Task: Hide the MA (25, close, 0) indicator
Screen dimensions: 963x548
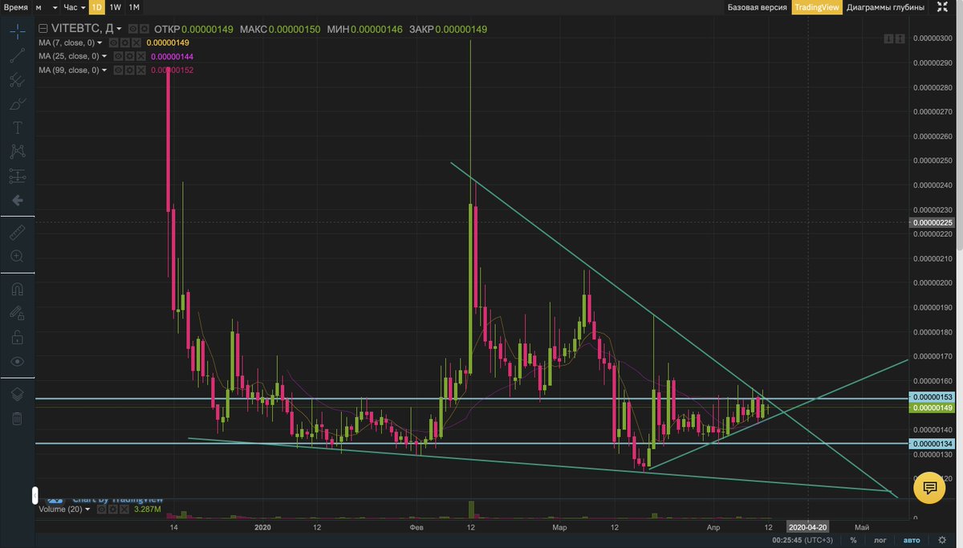Action: coord(118,56)
